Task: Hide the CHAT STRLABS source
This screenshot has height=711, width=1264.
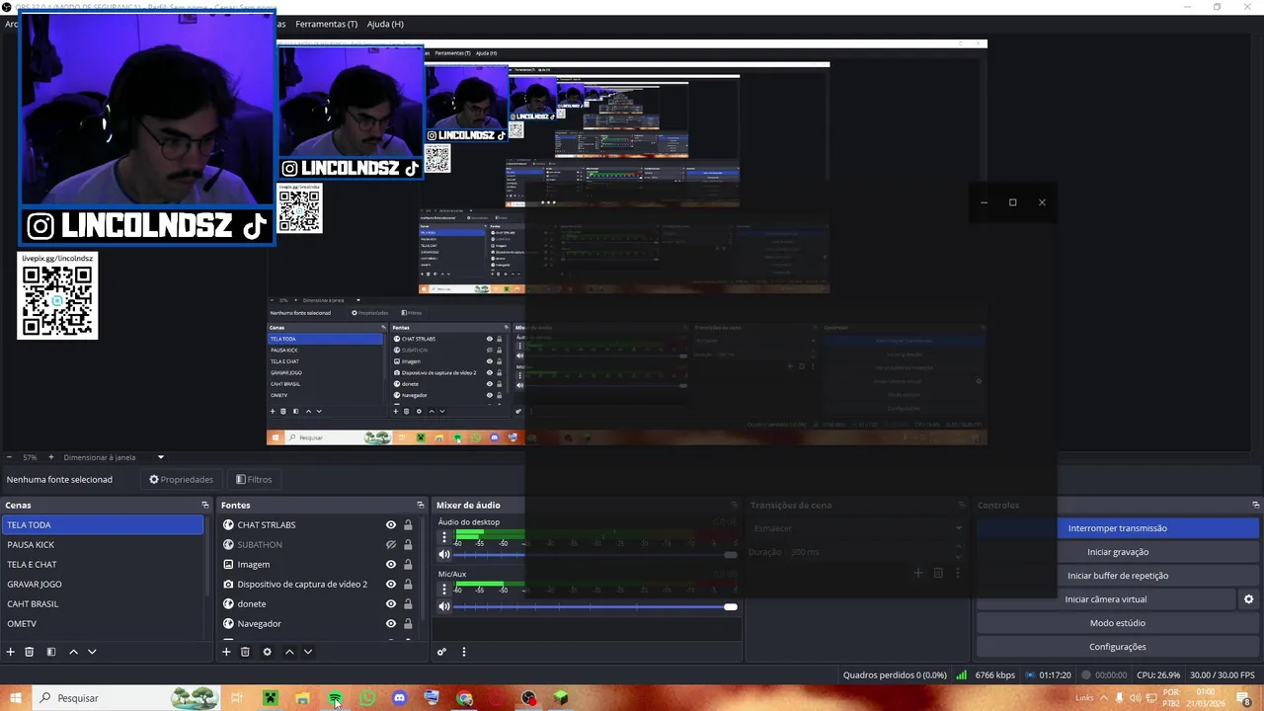Action: tap(391, 525)
